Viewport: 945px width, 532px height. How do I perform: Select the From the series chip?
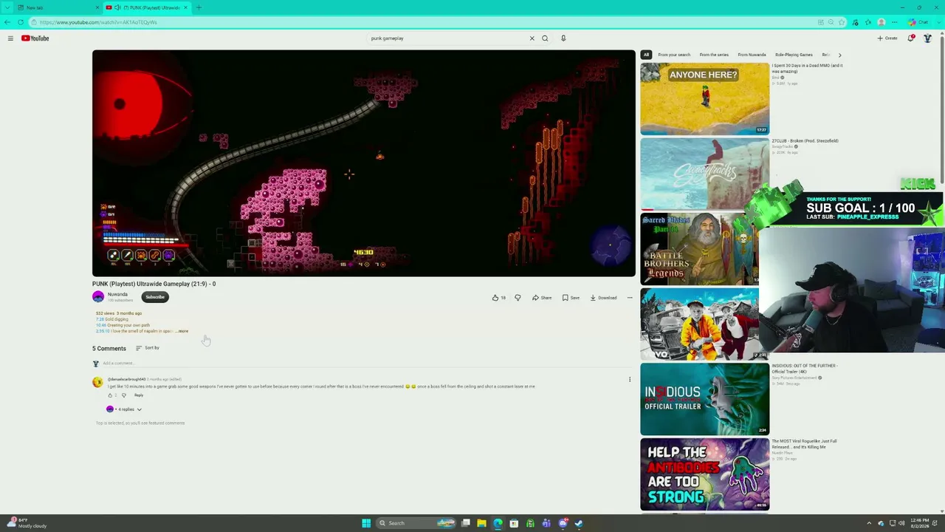tap(714, 55)
